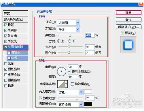This screenshot has width=144, height=111.
Task: Click the size input field showing 98
Action: 90,47
